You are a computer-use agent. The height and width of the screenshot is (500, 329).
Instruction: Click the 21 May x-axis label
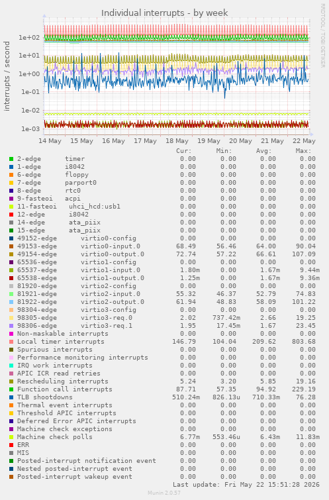(272, 140)
